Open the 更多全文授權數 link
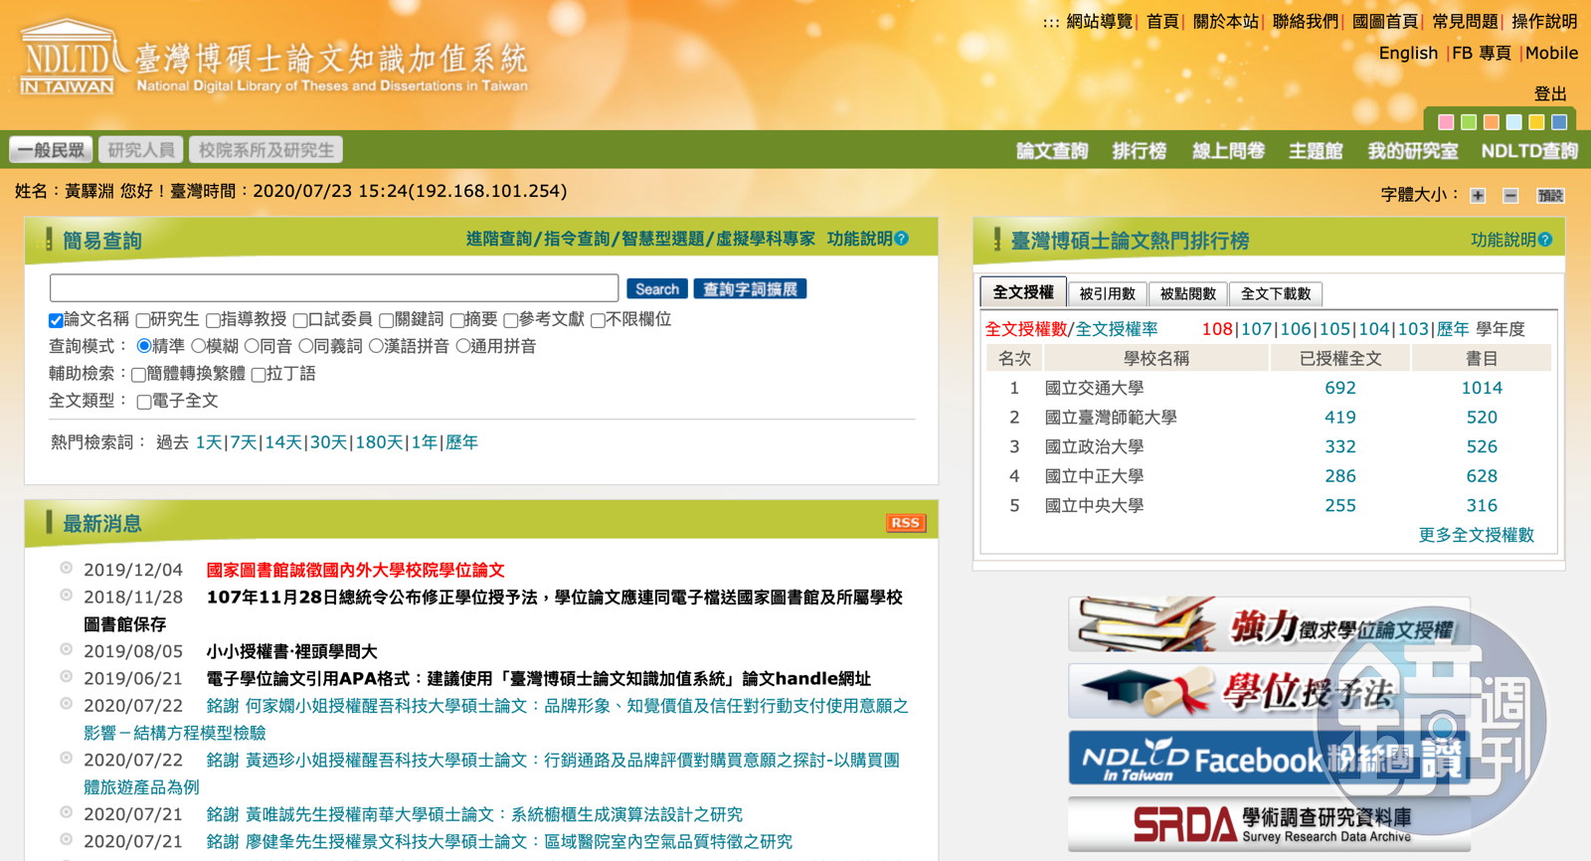The height and width of the screenshot is (861, 1591). [x=1476, y=535]
